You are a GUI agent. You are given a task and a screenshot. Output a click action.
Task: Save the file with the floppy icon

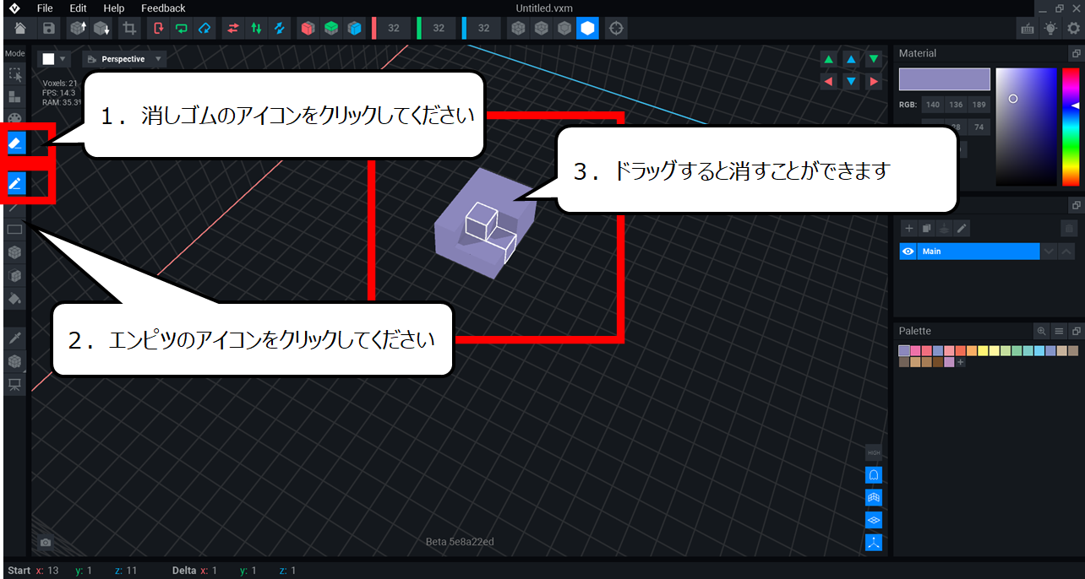pos(49,28)
